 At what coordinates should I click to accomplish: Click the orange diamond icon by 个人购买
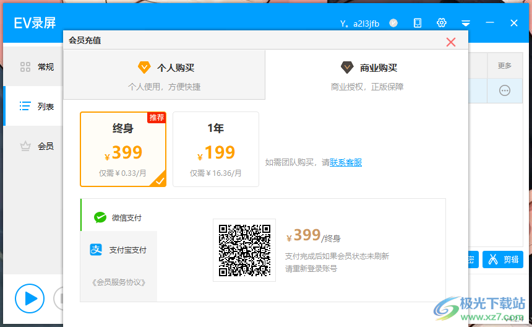pyautogui.click(x=144, y=68)
